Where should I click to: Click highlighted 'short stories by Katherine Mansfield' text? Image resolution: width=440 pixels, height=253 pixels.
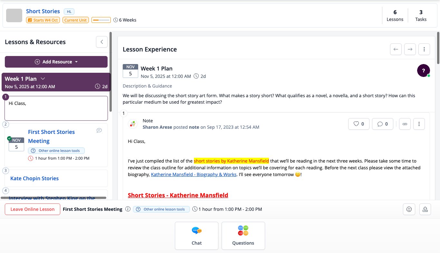pos(231,161)
